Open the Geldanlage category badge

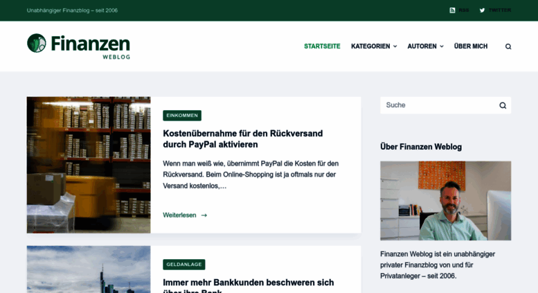184,265
